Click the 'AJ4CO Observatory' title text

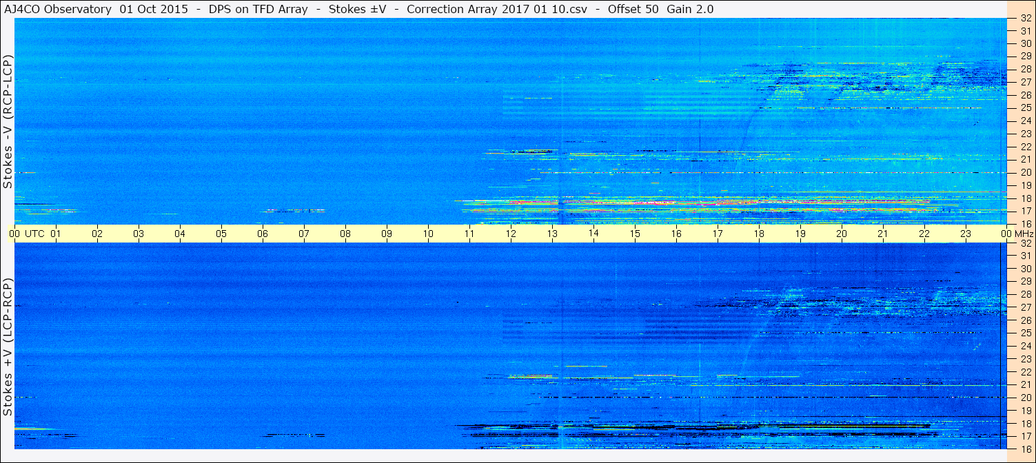point(59,9)
